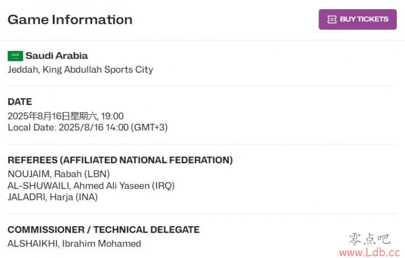This screenshot has width=405, height=258.
Task: Click the 零点吧 watermark logo
Action: 369,239
